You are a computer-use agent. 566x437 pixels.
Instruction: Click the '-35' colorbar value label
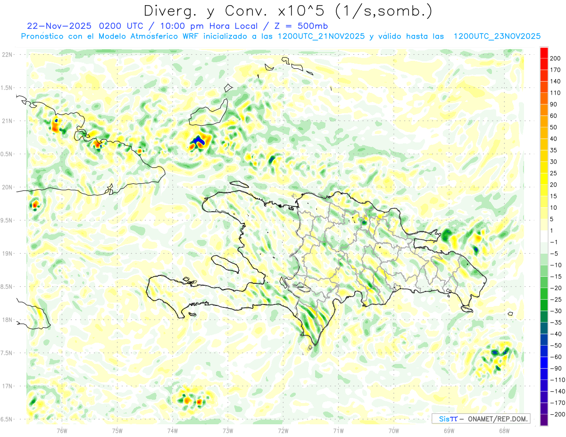(556, 322)
